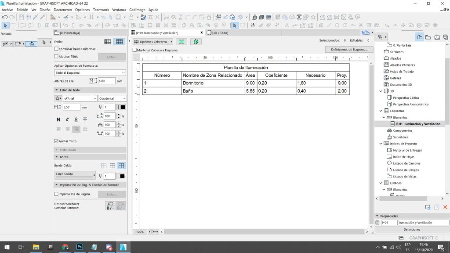Open the Arial font dropdown

(x=80, y=98)
